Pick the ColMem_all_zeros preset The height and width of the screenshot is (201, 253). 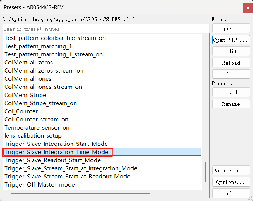[29, 63]
